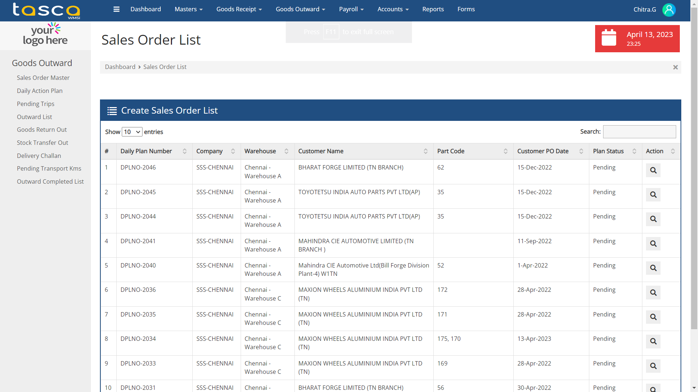698x392 pixels.
Task: Sort the table by Warehouse column
Action: 267,151
